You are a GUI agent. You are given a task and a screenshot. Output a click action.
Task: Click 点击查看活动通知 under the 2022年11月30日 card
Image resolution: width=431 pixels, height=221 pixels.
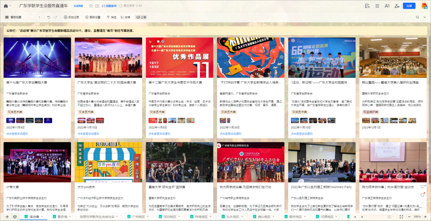[231, 134]
